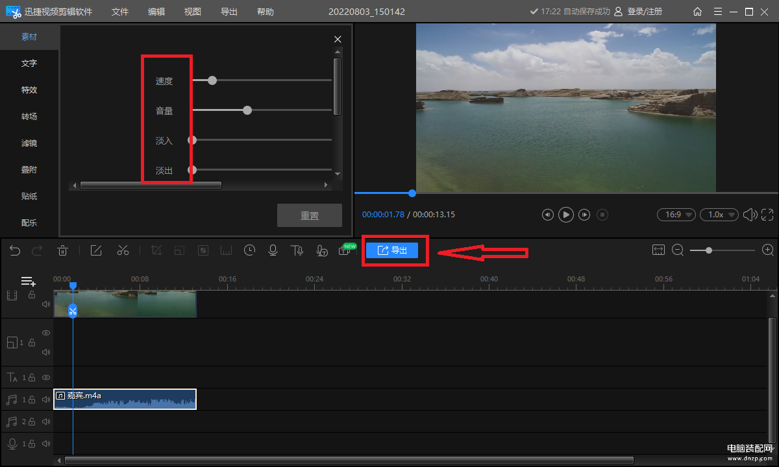Click the 音量 volume slider handle
The width and height of the screenshot is (779, 467).
click(x=247, y=110)
